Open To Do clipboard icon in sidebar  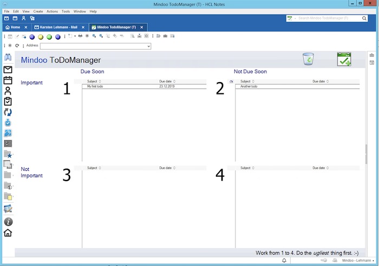8,102
